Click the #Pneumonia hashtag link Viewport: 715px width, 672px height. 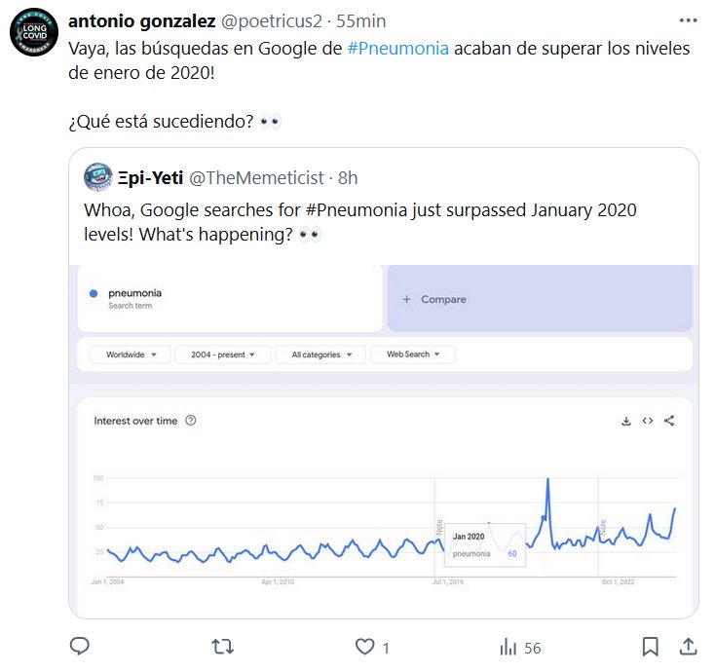[x=397, y=50]
